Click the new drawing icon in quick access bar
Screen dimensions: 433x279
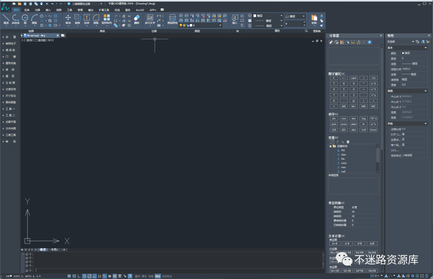click(x=14, y=4)
